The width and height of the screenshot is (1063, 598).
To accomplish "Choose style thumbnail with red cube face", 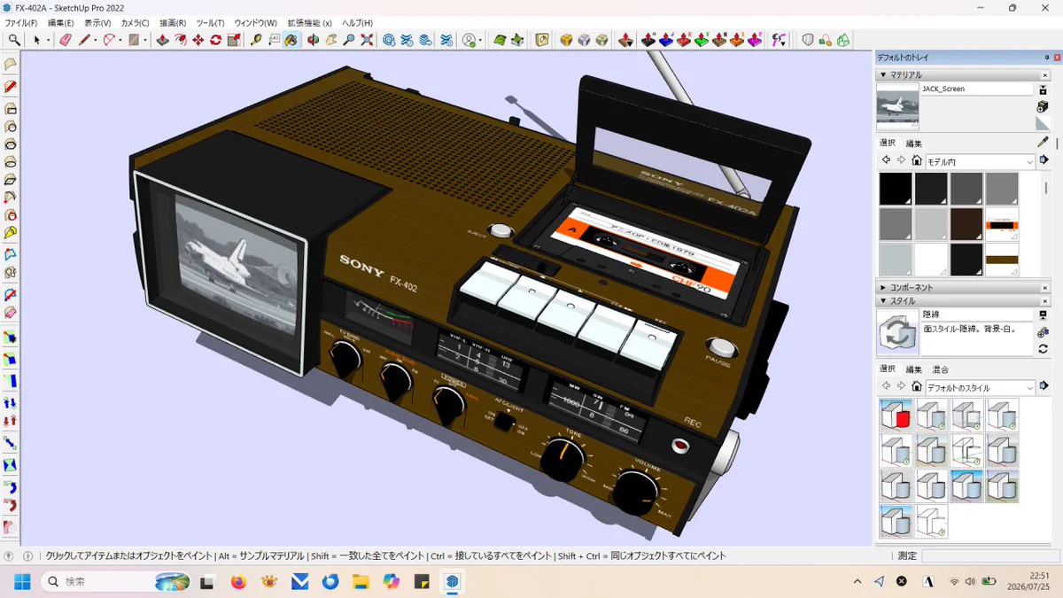I will click(x=896, y=415).
